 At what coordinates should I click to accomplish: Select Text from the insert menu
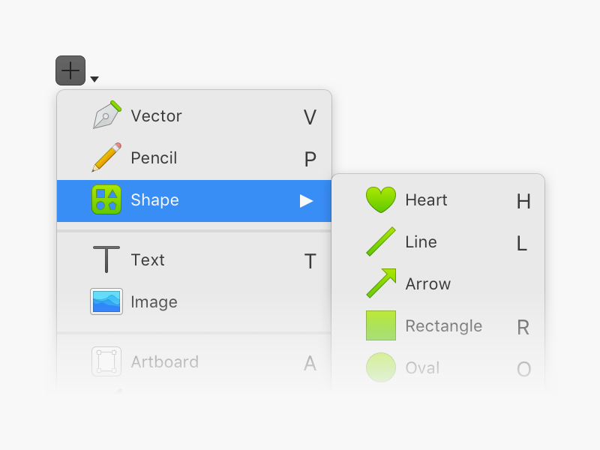pyautogui.click(x=148, y=259)
